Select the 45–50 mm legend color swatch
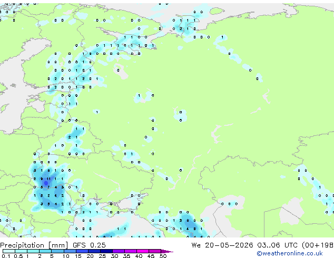Image resolution: width=334 pixels, height=258 pixels. [x=155, y=251]
